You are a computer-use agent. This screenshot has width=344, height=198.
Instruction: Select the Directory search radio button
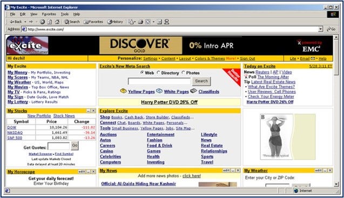[x=158, y=73]
